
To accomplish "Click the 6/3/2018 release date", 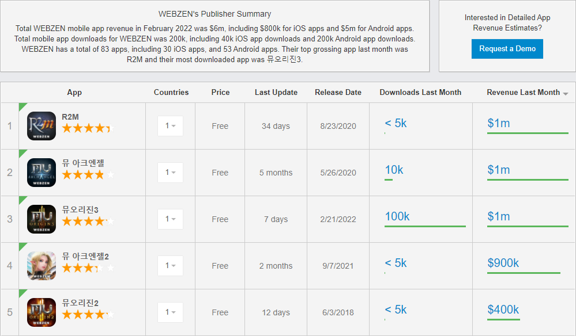I will coord(338,312).
